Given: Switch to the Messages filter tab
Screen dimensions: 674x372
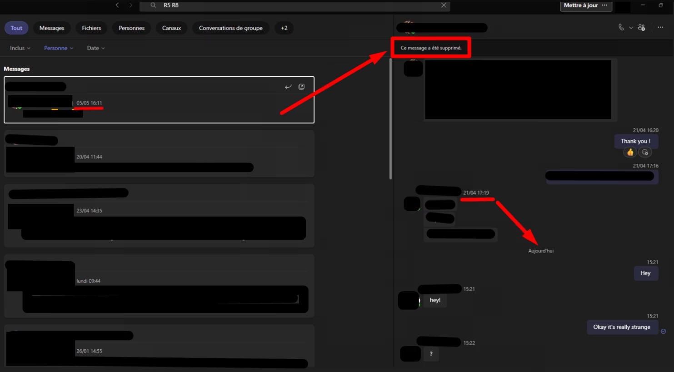Looking at the screenshot, I should (52, 28).
